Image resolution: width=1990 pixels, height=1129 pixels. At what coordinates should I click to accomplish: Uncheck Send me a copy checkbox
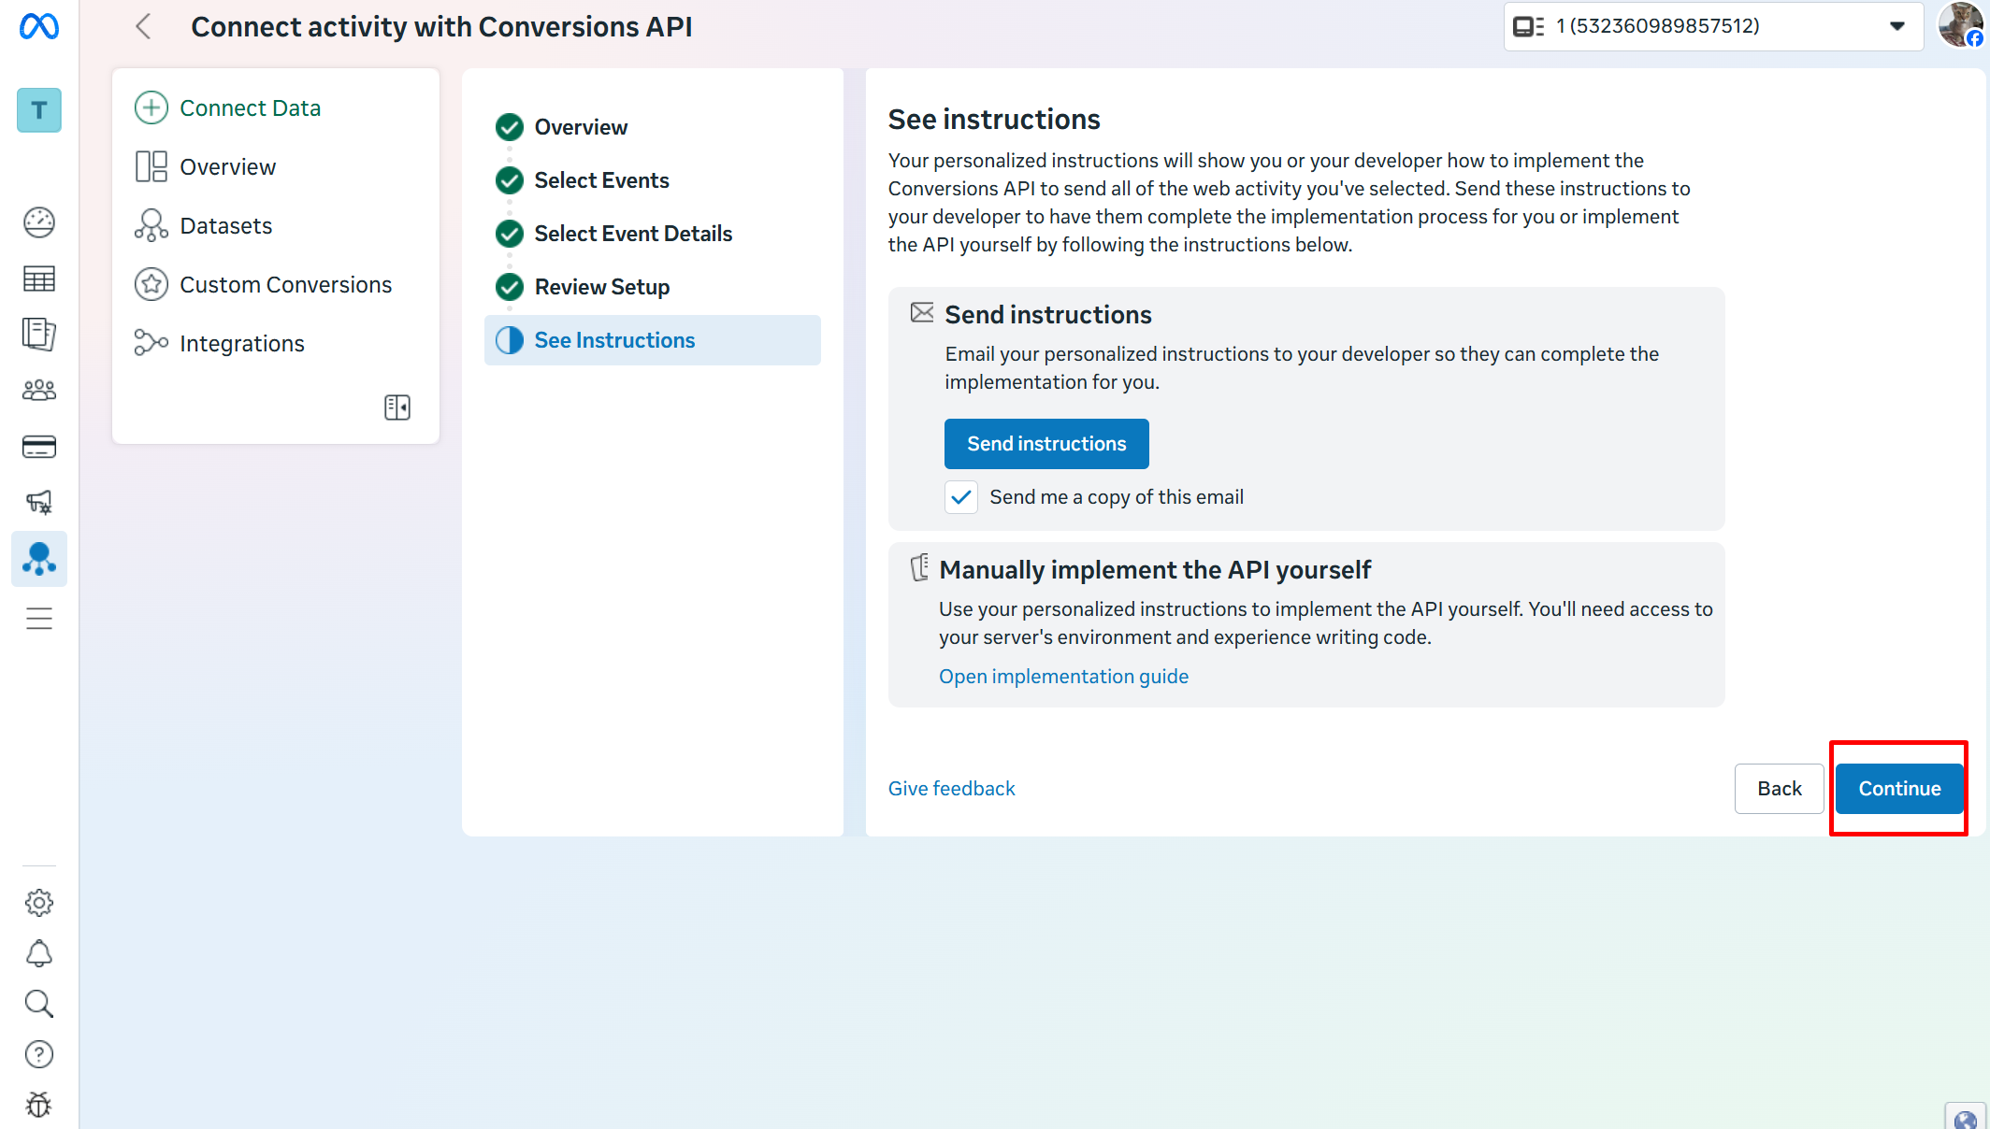[960, 497]
